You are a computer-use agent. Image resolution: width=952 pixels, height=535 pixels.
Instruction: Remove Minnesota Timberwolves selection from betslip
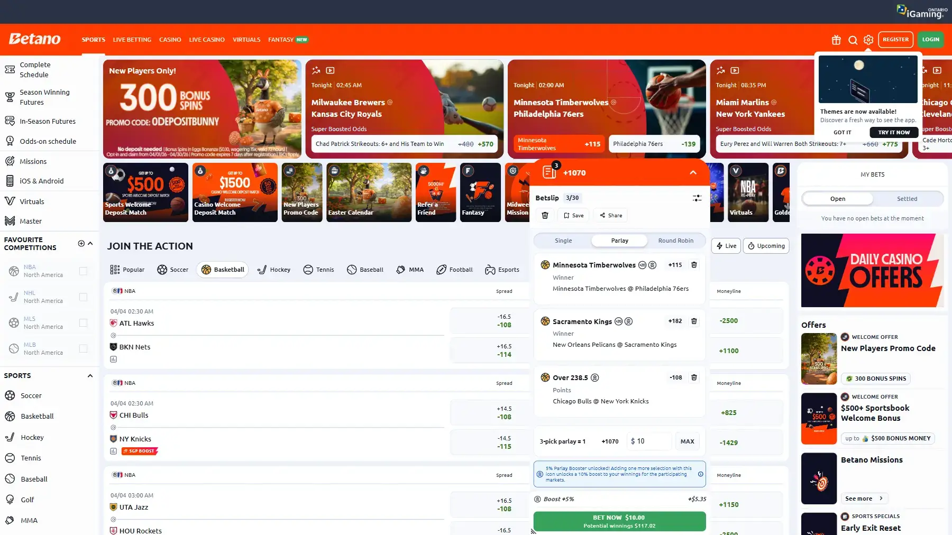[x=694, y=265]
